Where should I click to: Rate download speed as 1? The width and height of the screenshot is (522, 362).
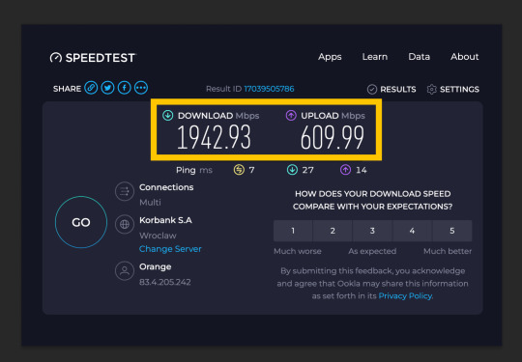pos(293,231)
